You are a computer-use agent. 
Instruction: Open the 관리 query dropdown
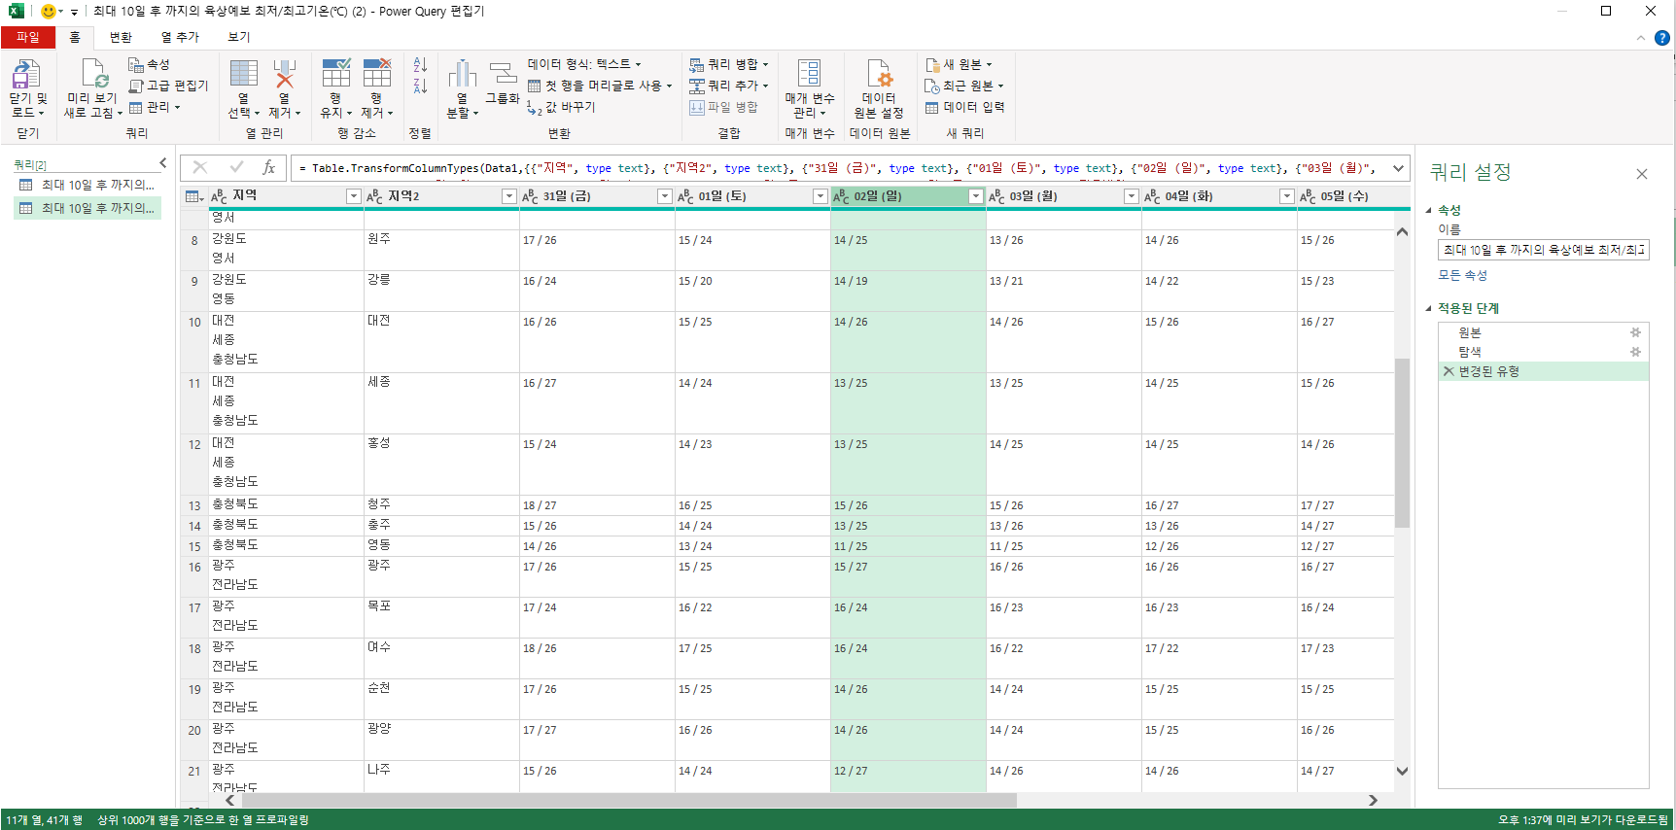pyautogui.click(x=156, y=107)
